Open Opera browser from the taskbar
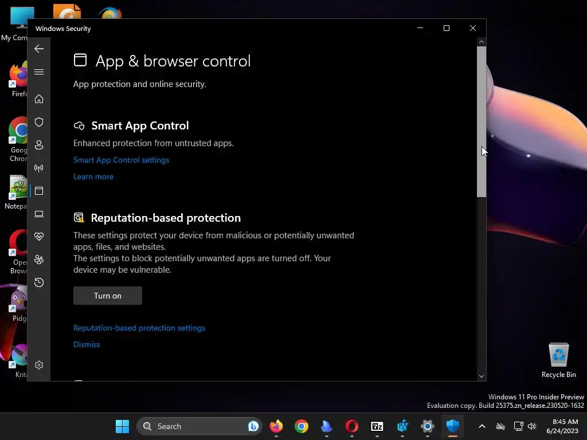 (351, 426)
